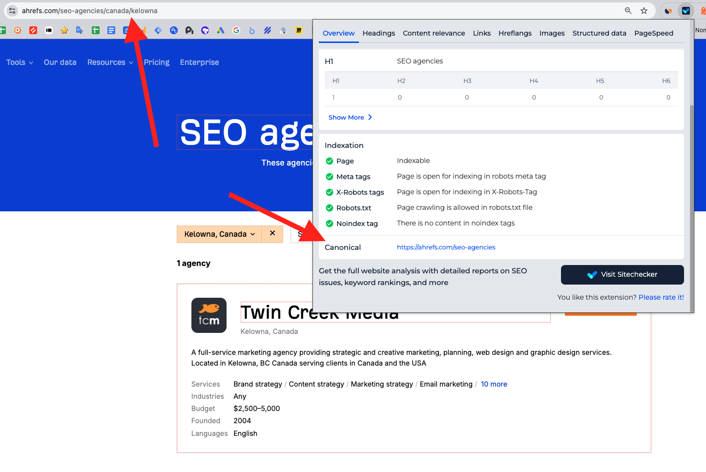Screen dimensions: 706x472
Task: Click the green check next to Meta tags
Action: coord(330,177)
